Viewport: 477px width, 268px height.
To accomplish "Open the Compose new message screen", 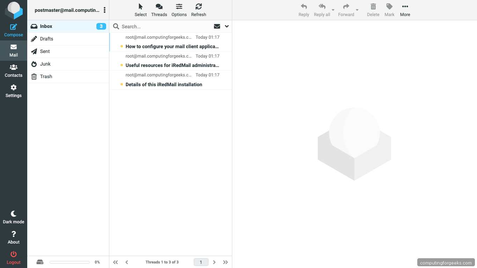I will (x=14, y=30).
